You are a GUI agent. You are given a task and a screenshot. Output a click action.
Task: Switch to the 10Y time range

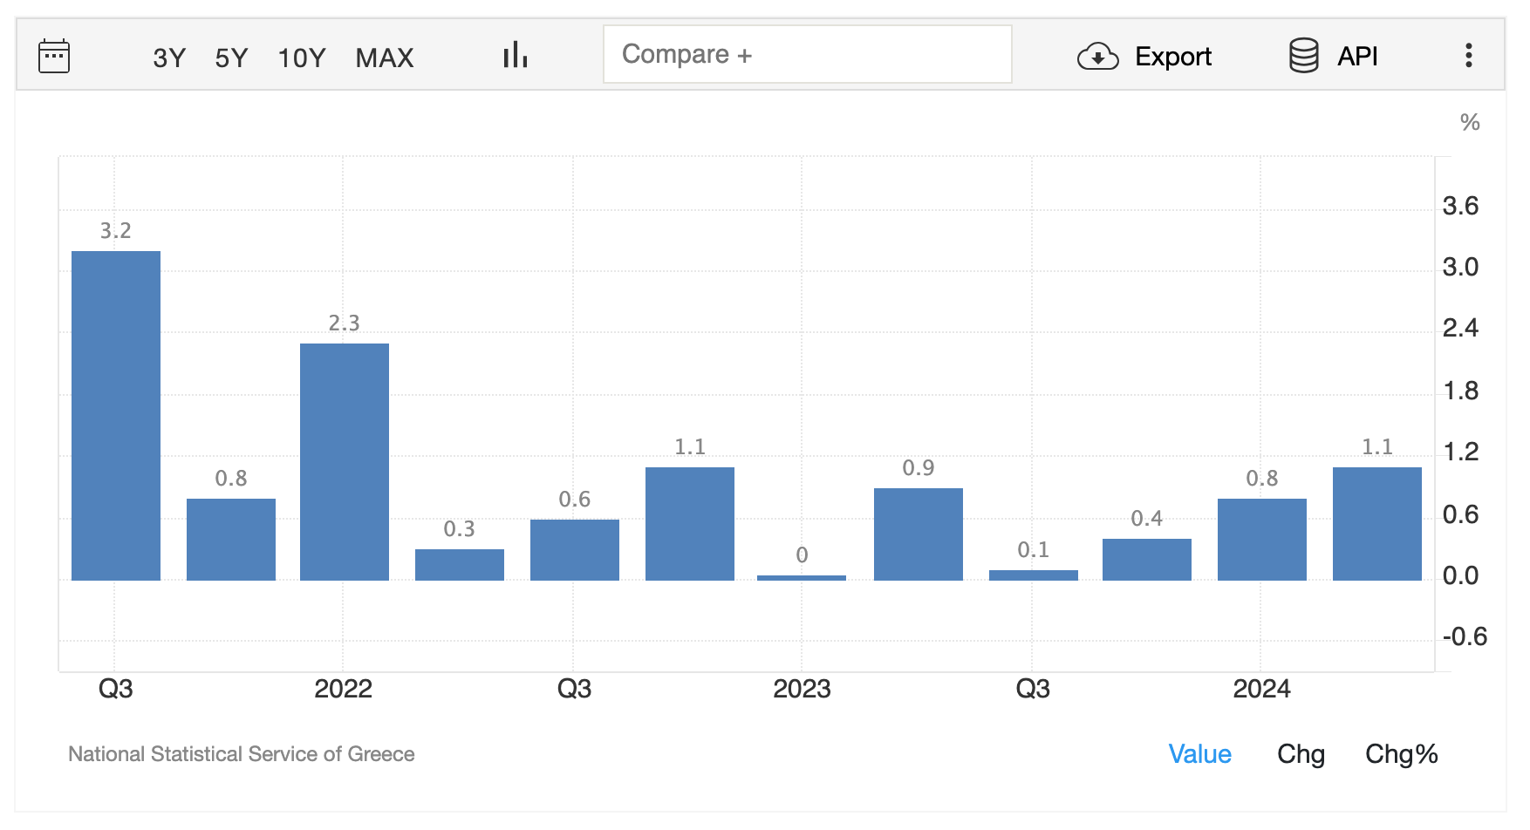coord(301,58)
